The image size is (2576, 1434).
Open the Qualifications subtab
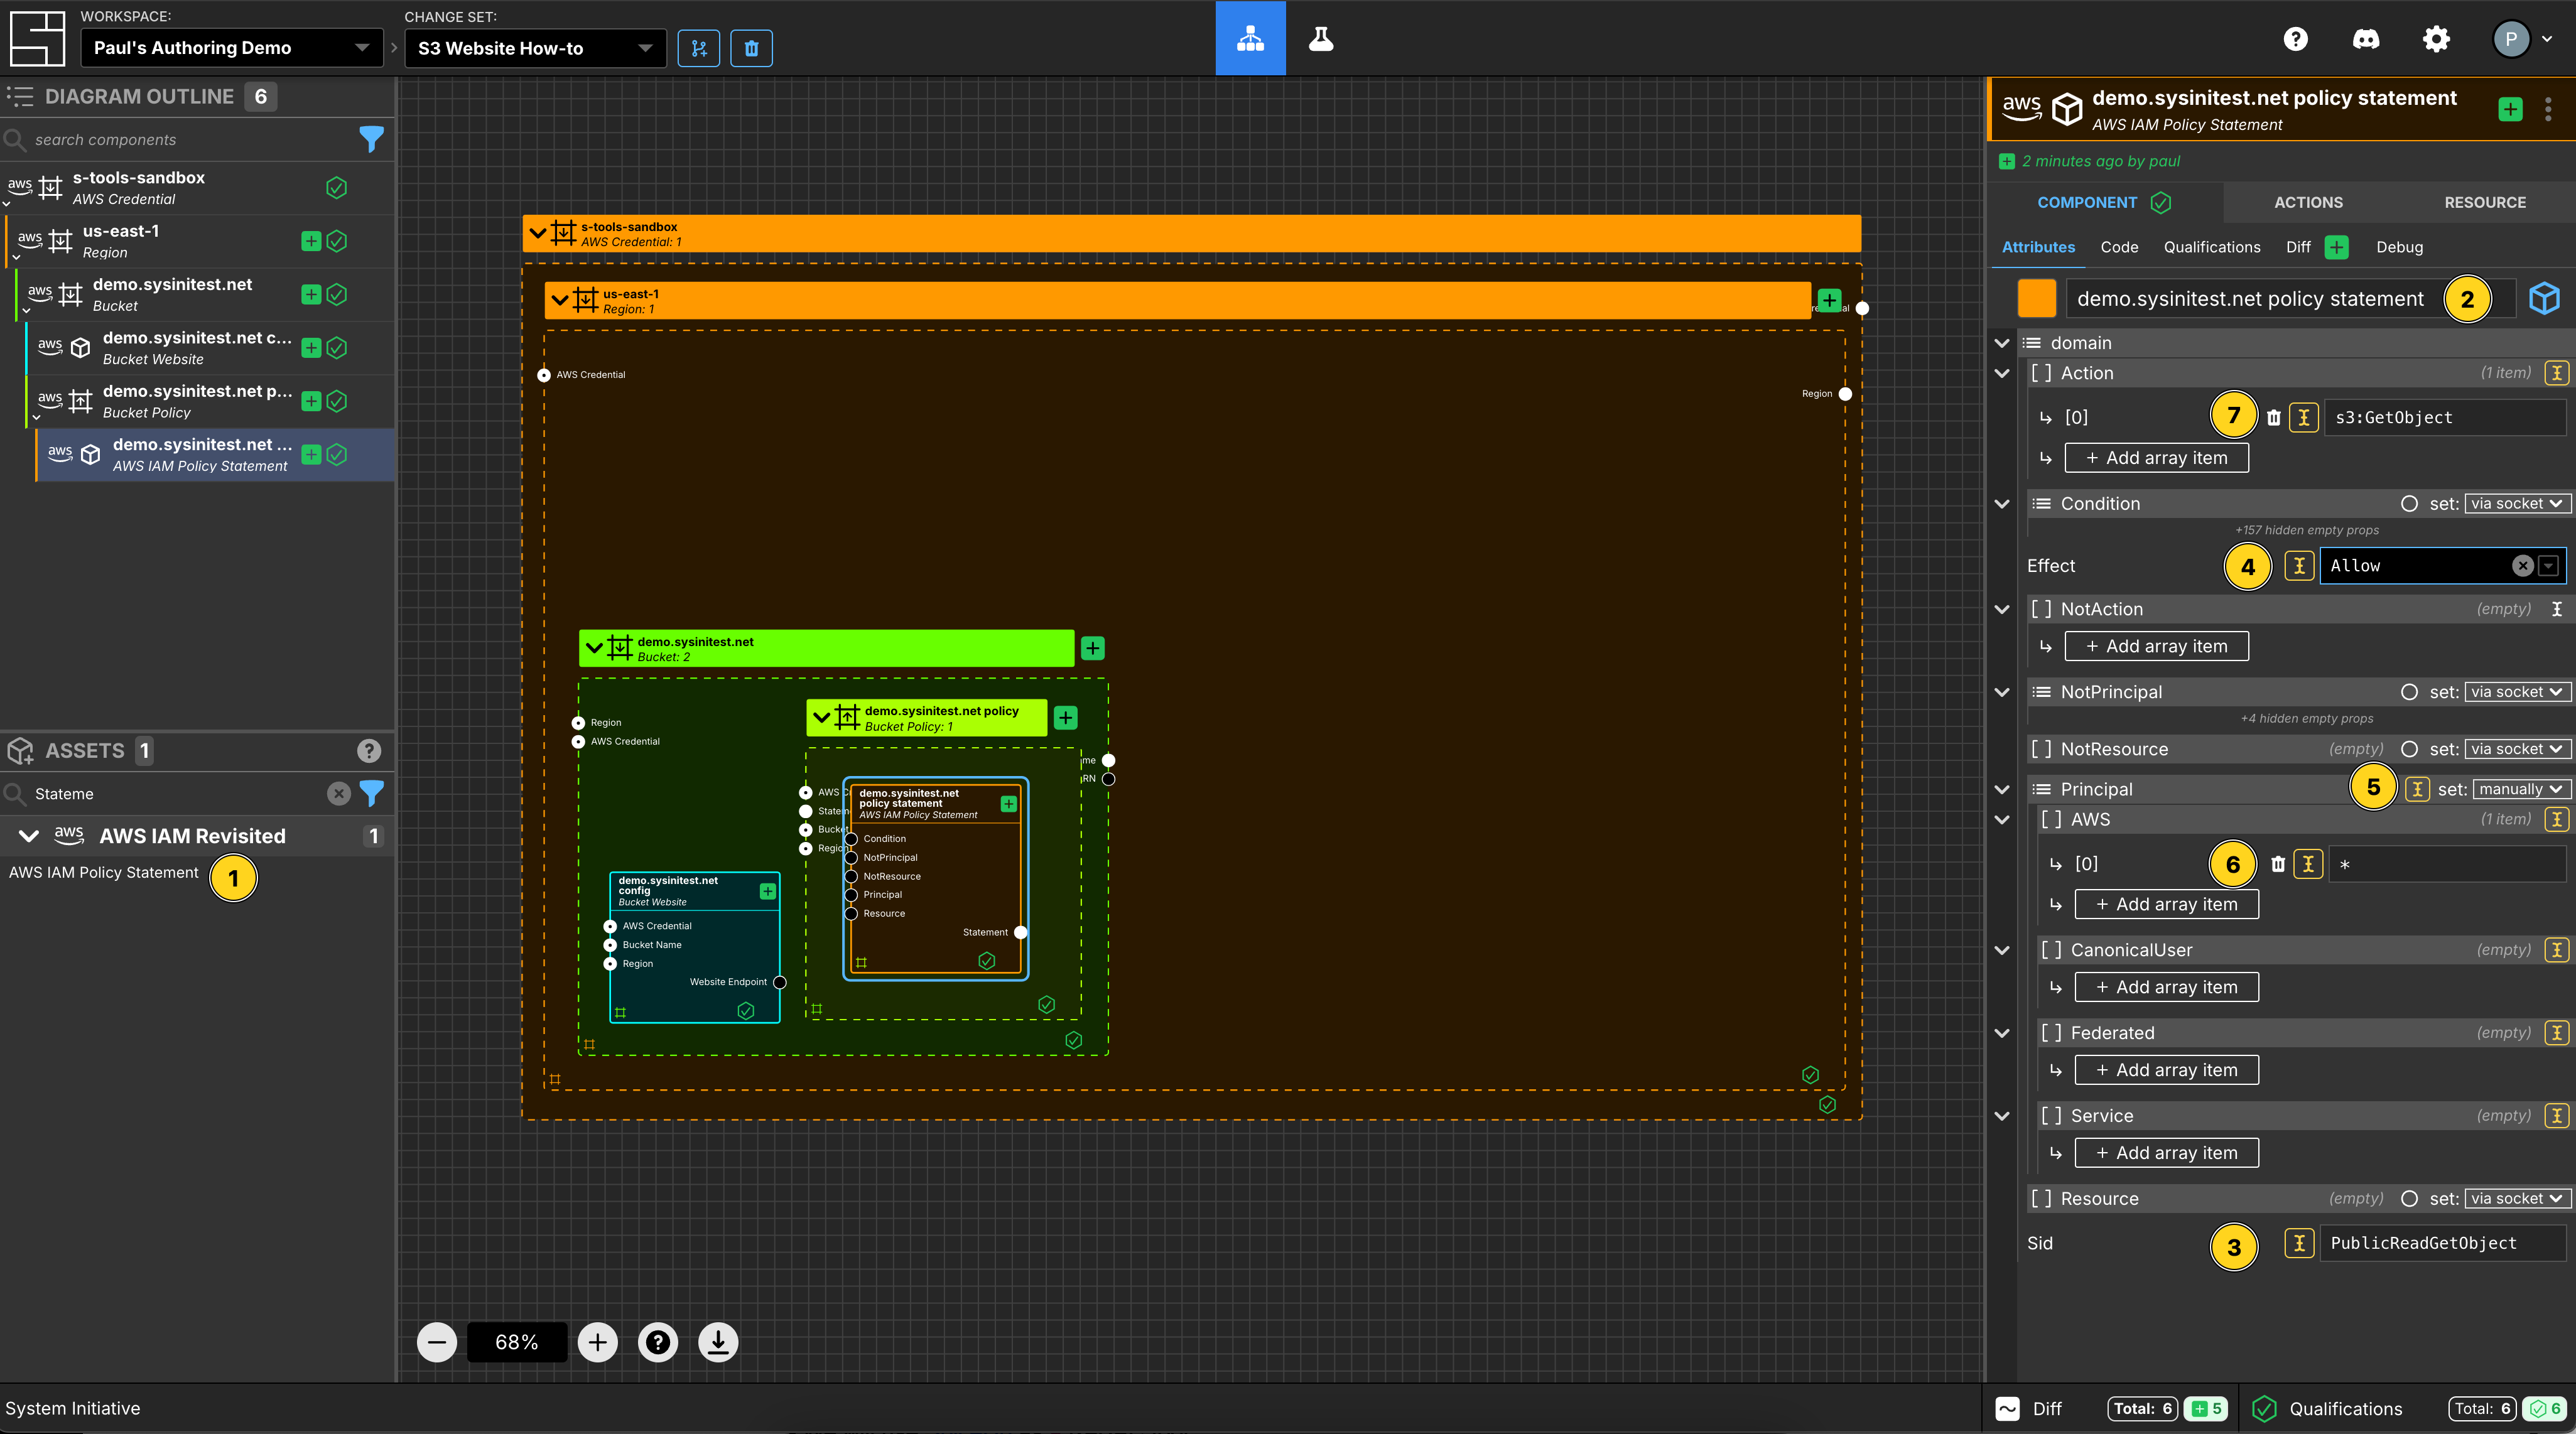pos(2211,247)
